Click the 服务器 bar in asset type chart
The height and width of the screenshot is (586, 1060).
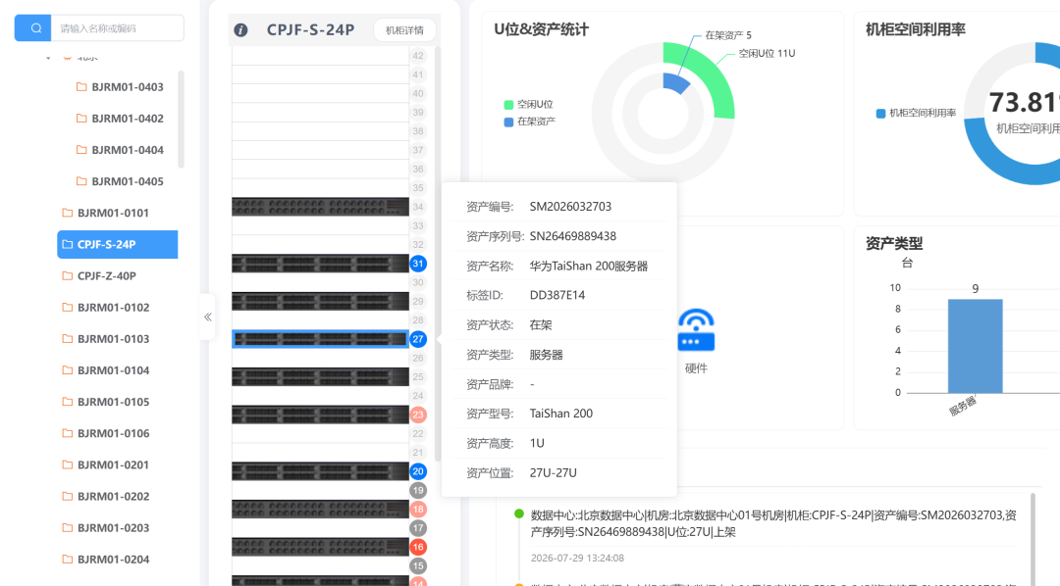[x=975, y=346]
